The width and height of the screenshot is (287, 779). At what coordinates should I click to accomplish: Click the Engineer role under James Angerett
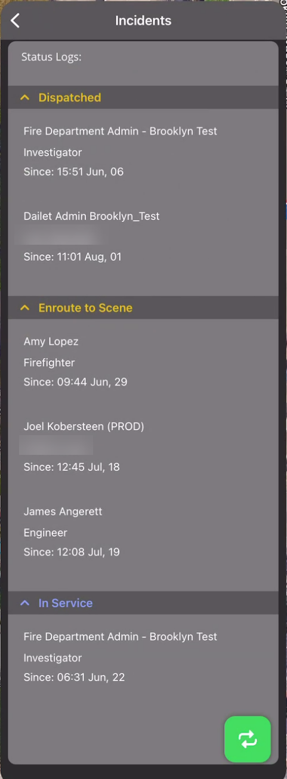(x=45, y=532)
